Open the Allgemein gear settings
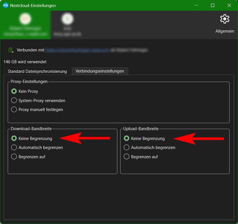238x224 pixels. pyautogui.click(x=224, y=24)
